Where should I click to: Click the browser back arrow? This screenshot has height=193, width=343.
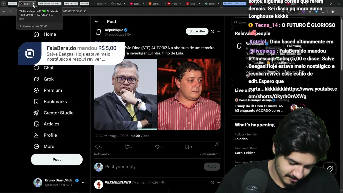pyautogui.click(x=4, y=11)
